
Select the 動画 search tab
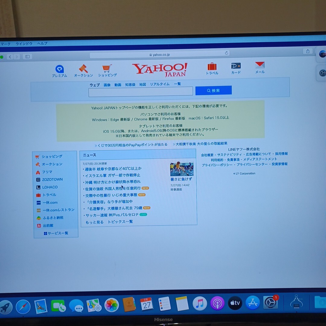pos(118,85)
